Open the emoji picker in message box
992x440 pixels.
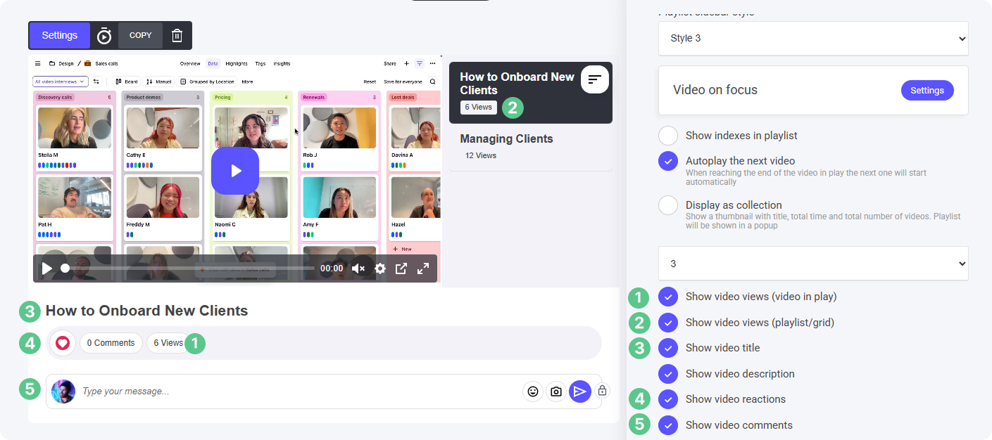tap(533, 392)
